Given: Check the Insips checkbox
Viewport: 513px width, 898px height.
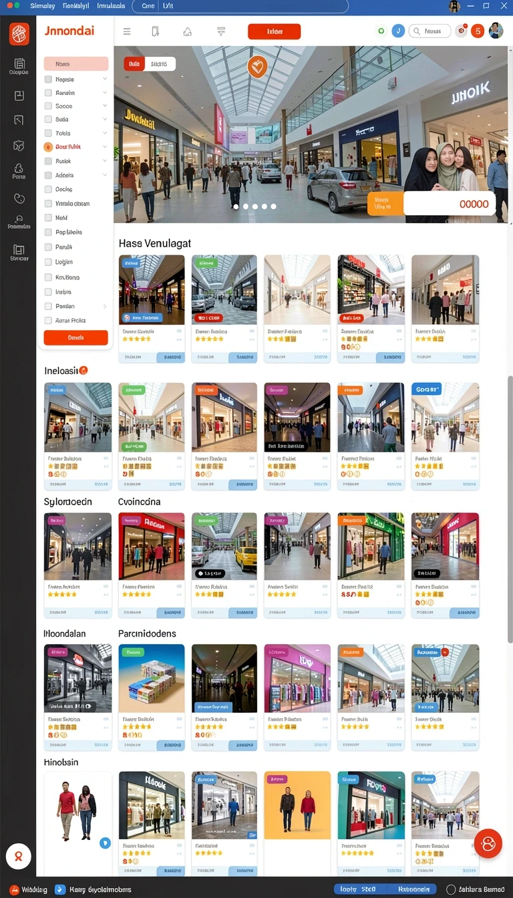Looking at the screenshot, I should (x=48, y=292).
